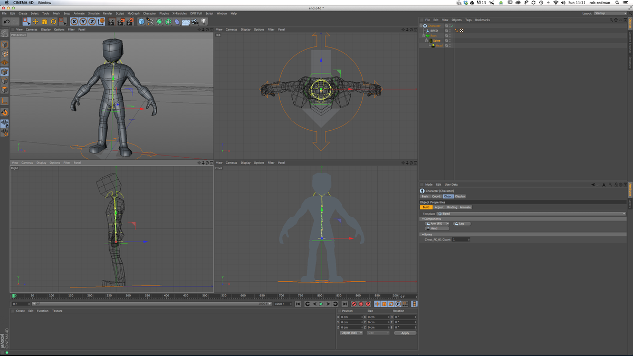The width and height of the screenshot is (633, 356).
Task: Increase the Chest_FK_01 Count stepper
Action: click(x=469, y=239)
